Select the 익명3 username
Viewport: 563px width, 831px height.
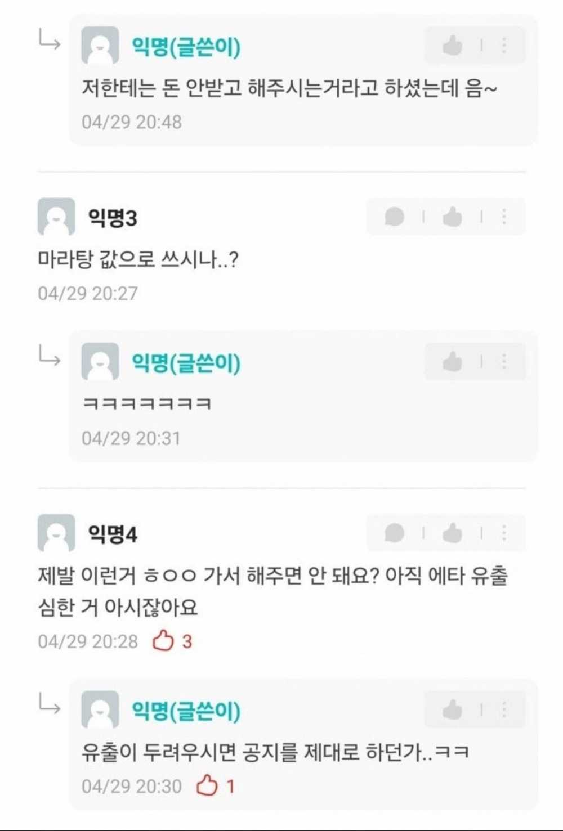coord(113,217)
